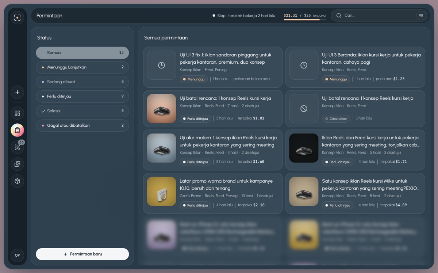Open the beige thumbnail of kursi Mike card

(304, 191)
